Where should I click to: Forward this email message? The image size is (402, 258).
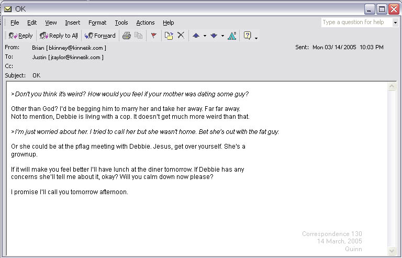100,36
